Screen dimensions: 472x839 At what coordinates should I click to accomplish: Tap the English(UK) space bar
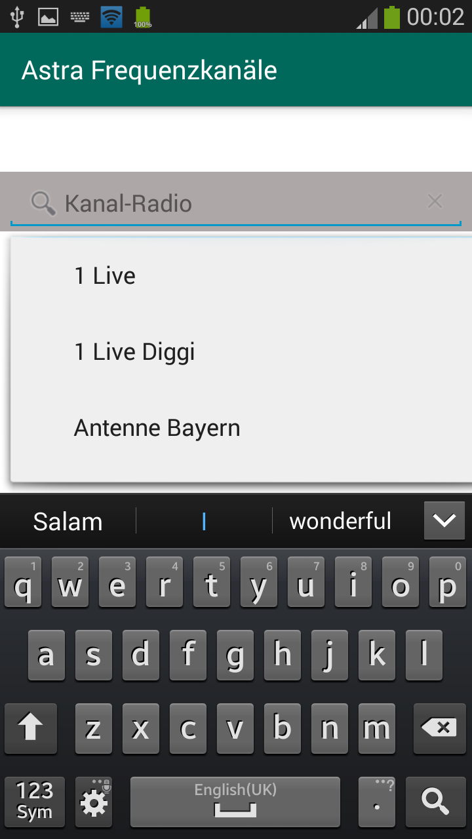[235, 802]
